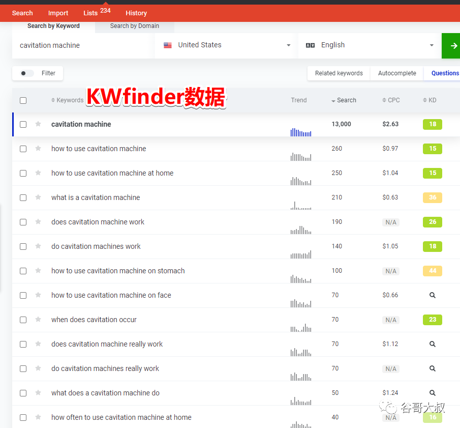
Task: Star the 'cavitation machine' keyword
Action: tap(38, 124)
